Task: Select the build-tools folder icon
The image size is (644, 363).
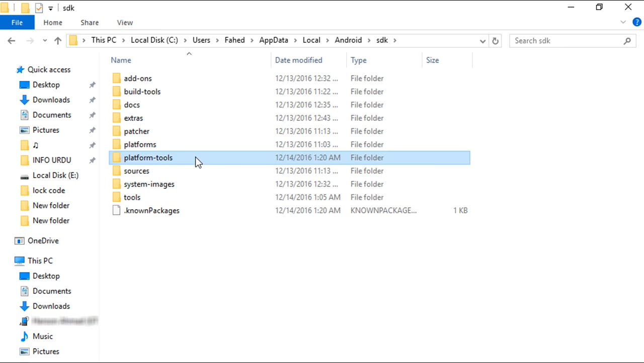Action: (117, 92)
